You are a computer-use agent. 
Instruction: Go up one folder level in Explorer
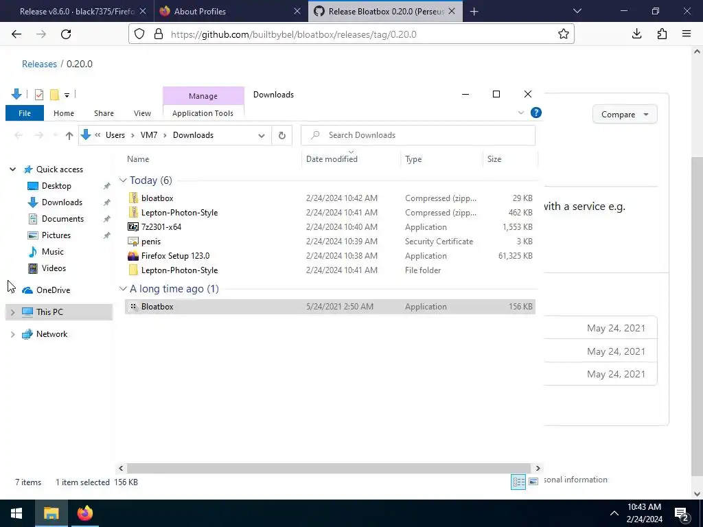(69, 135)
